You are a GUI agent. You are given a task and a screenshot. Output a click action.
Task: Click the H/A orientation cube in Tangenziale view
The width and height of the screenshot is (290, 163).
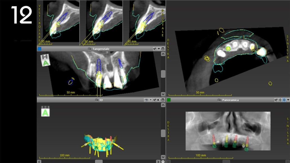point(45,60)
